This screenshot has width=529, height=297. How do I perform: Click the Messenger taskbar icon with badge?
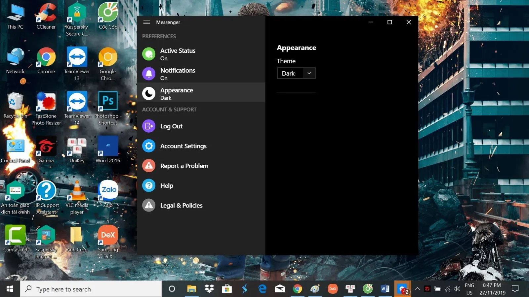pos(403,289)
